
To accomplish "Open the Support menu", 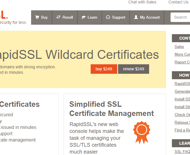I will click(116, 18).
